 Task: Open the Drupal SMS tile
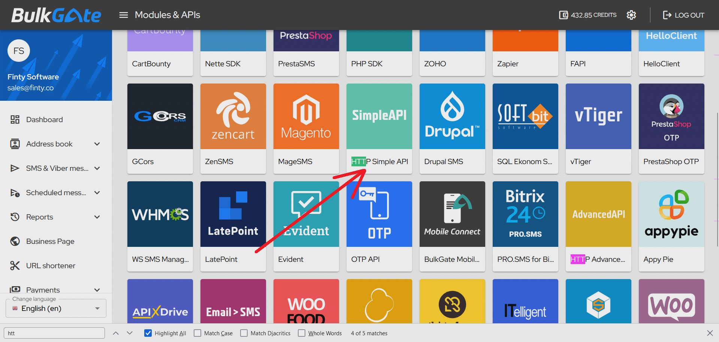point(452,128)
